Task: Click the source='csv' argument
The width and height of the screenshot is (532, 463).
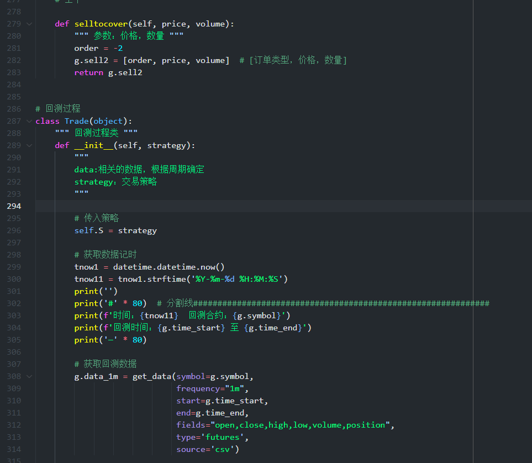Action: (206, 449)
